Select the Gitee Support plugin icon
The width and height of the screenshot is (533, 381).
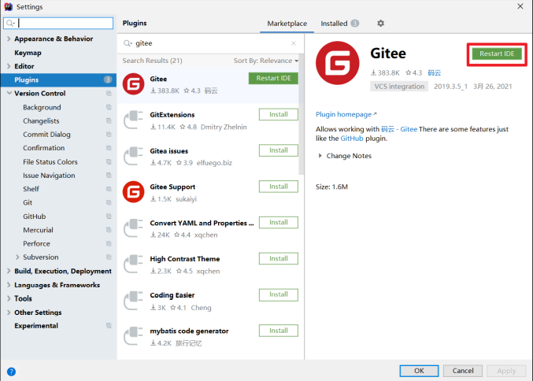(133, 191)
